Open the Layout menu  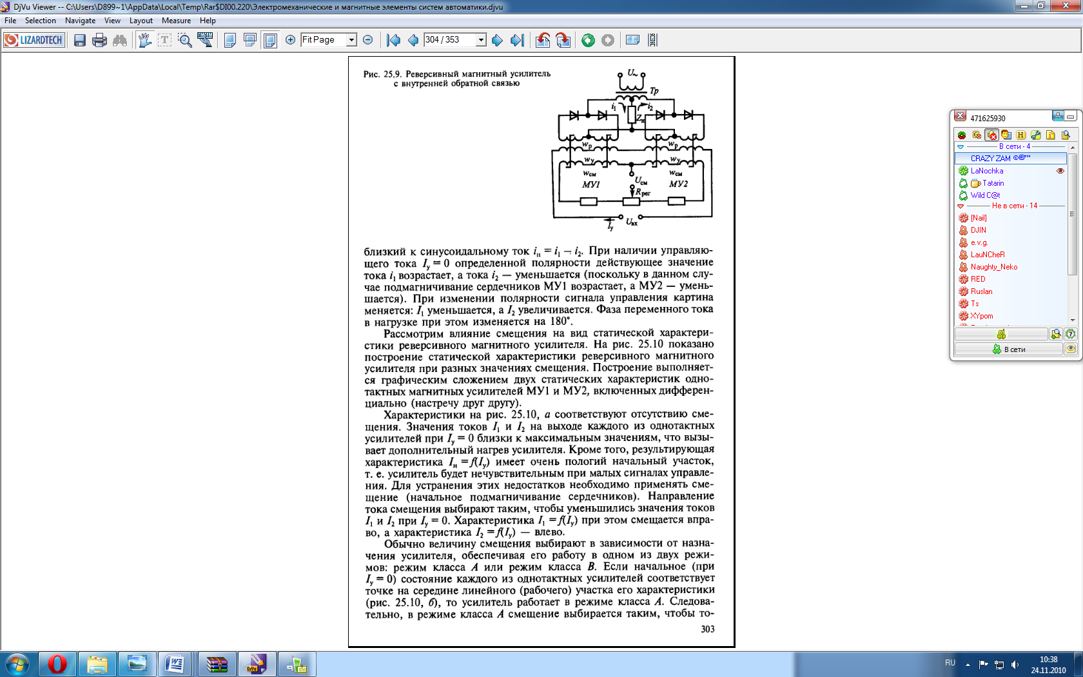pyautogui.click(x=141, y=21)
